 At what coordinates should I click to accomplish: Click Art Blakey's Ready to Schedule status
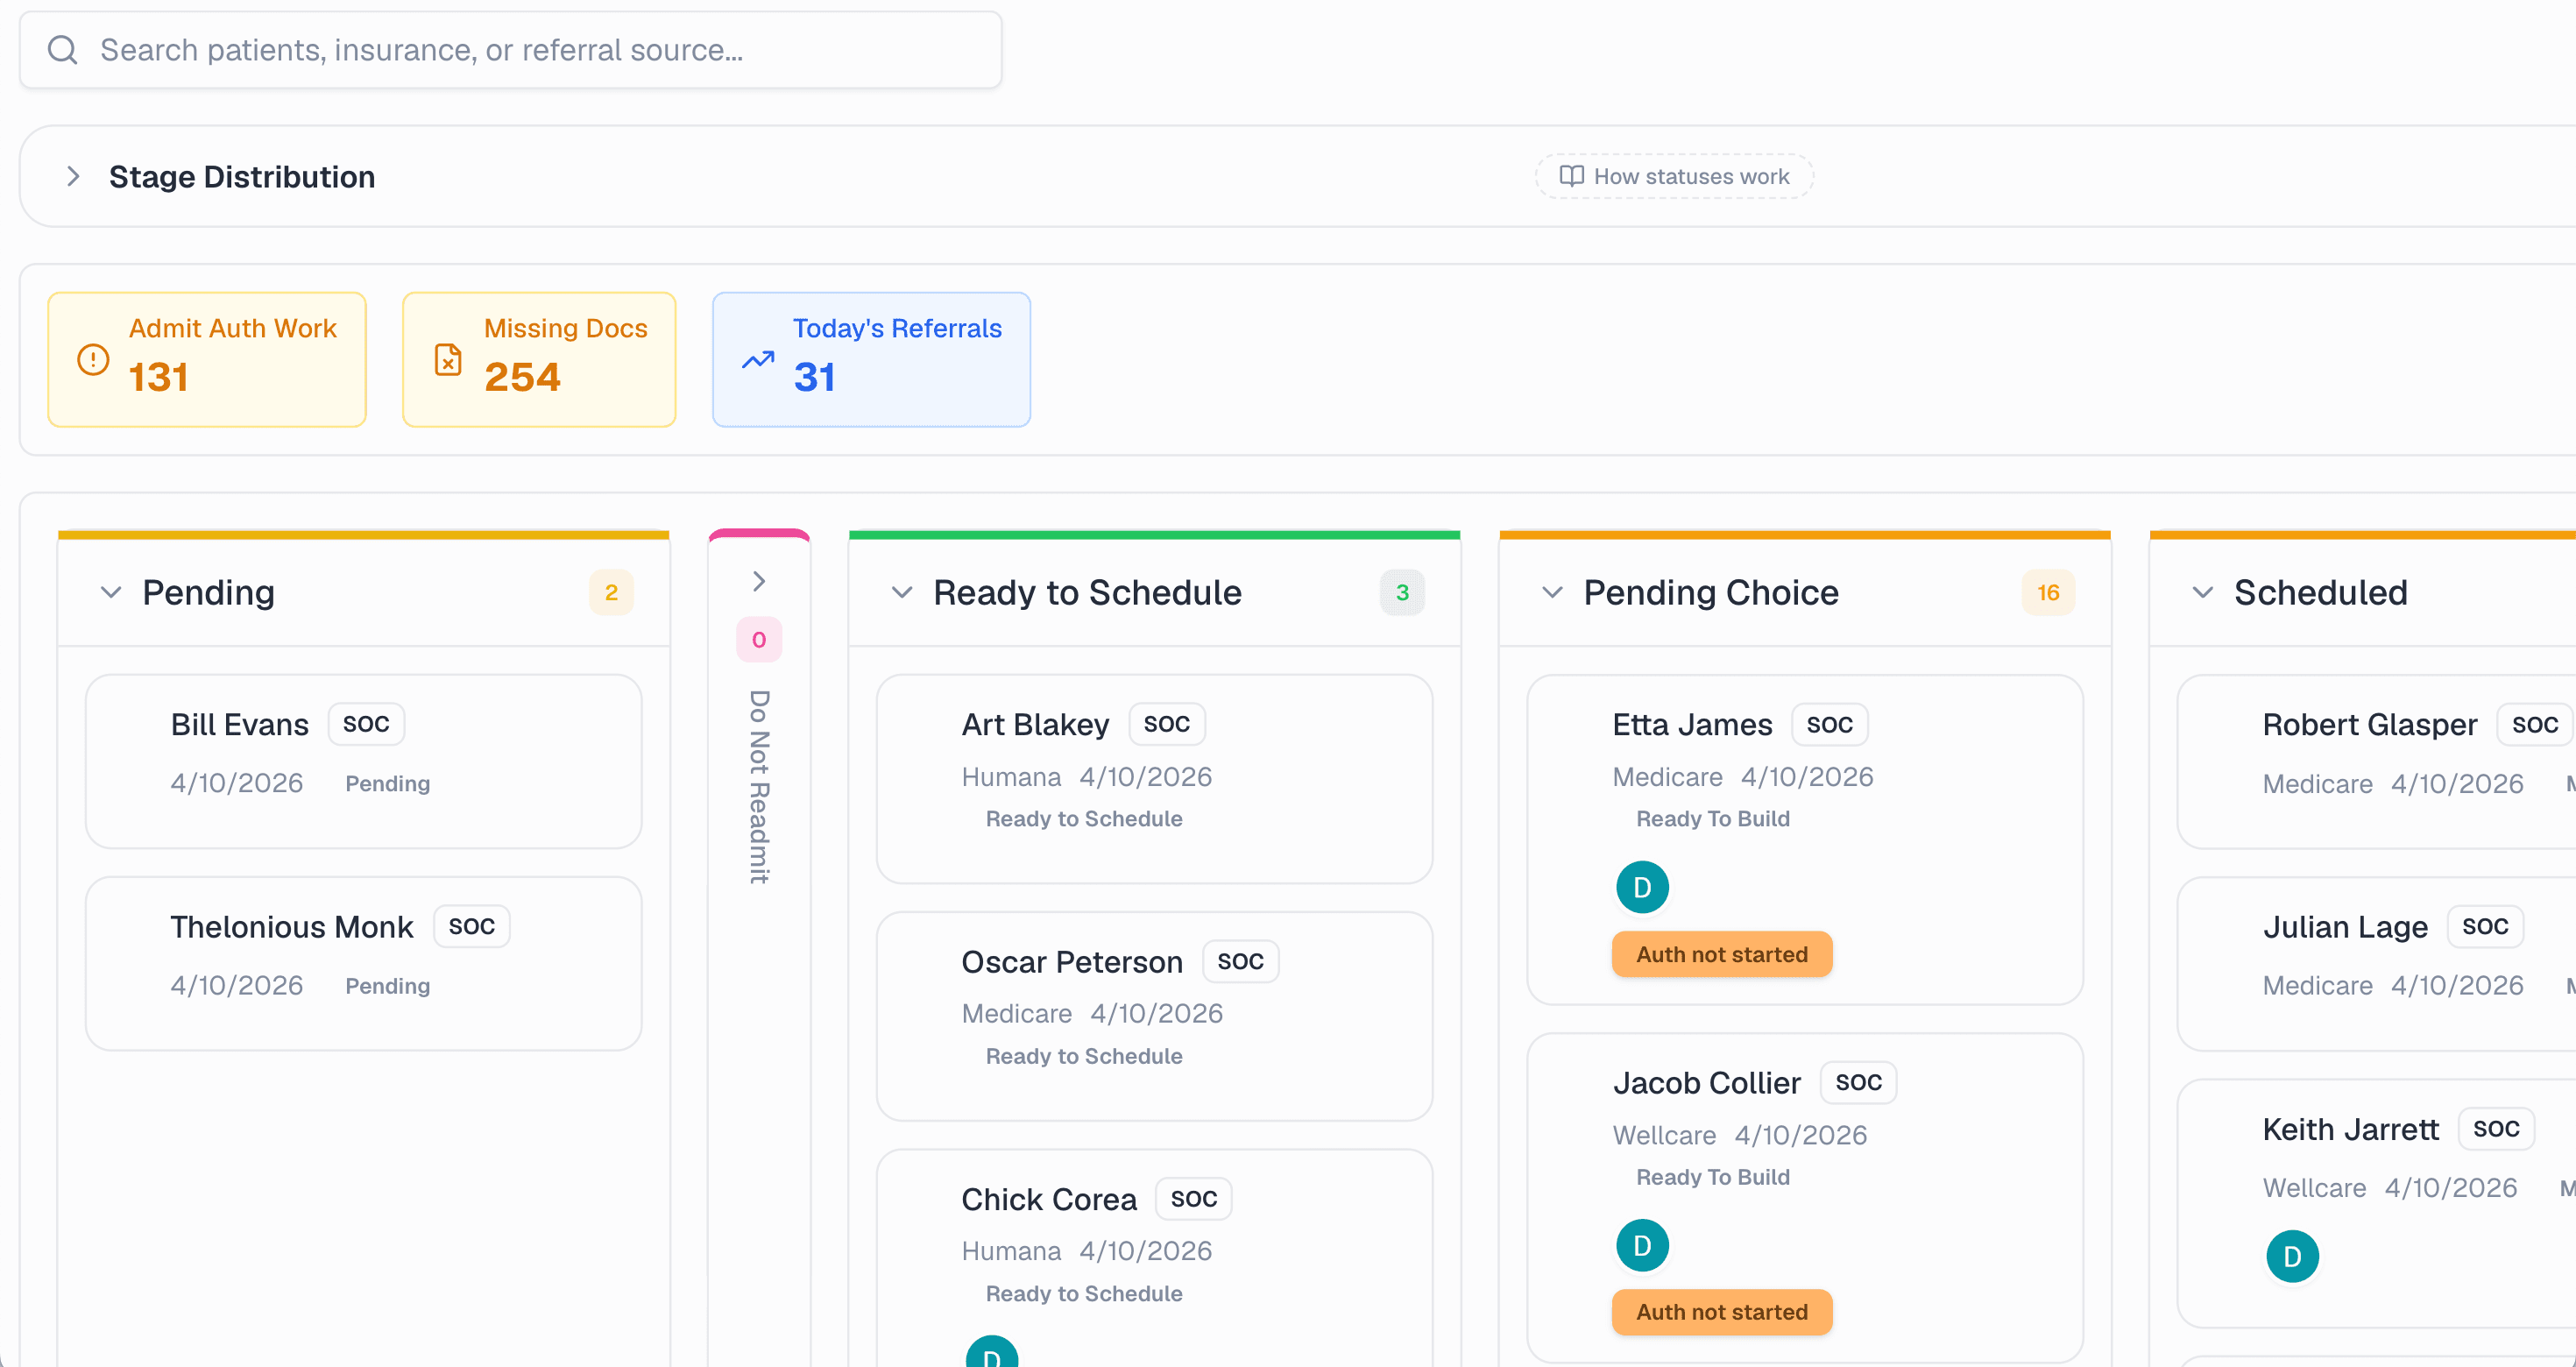[x=1084, y=819]
